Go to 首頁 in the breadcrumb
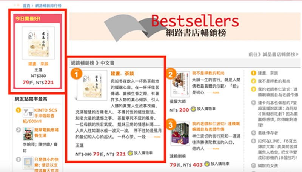302x172 pixels. point(26,6)
